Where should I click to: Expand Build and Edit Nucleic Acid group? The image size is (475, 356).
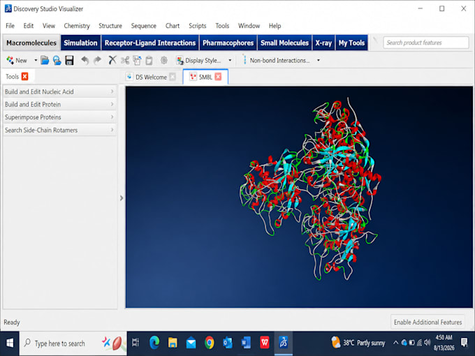click(59, 91)
